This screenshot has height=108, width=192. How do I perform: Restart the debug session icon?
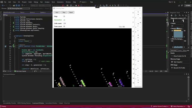coord(81,5)
